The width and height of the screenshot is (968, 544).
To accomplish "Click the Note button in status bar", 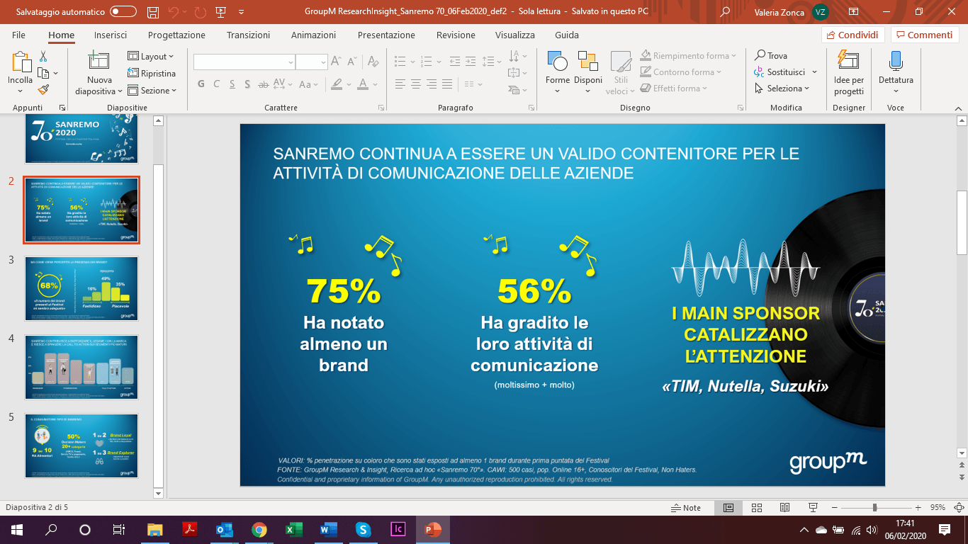I will (x=685, y=508).
